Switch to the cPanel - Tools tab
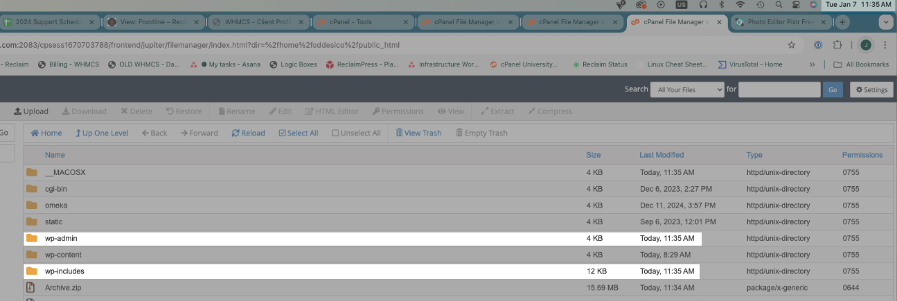This screenshot has height=301, width=897. point(362,22)
